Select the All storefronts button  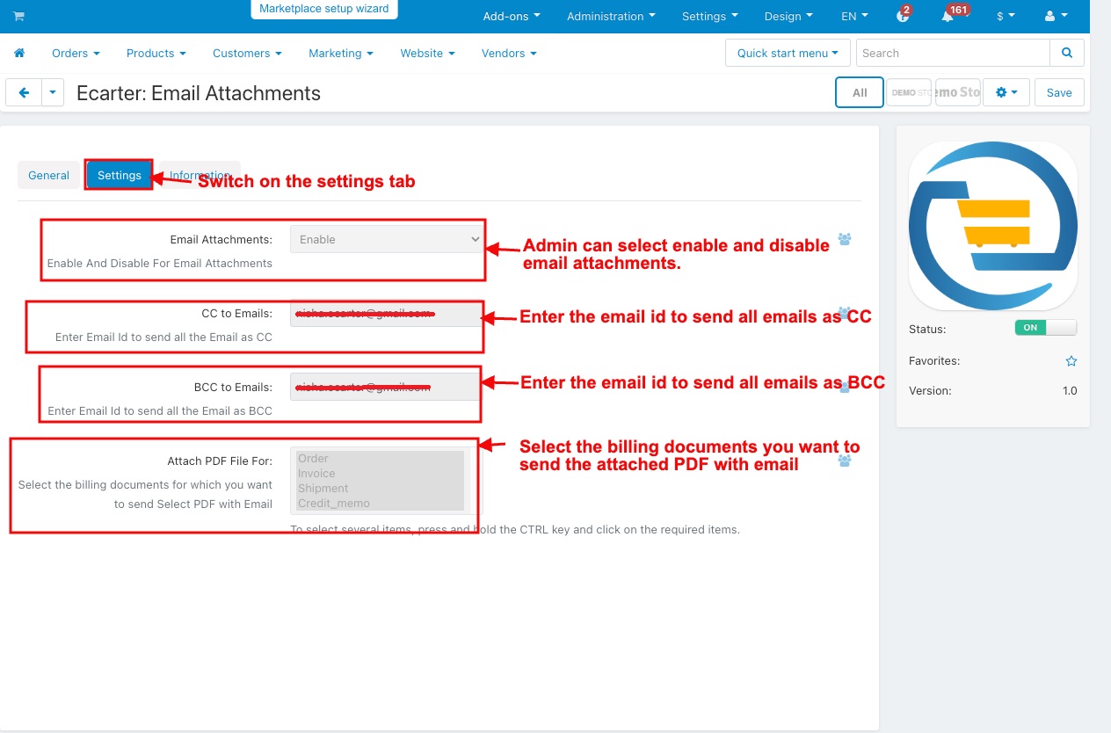point(859,92)
